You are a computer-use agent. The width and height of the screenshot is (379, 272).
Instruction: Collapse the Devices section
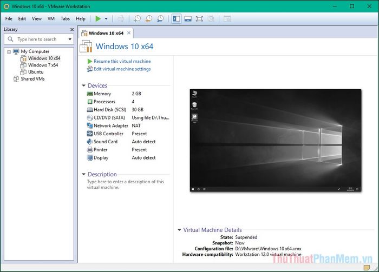pos(83,85)
